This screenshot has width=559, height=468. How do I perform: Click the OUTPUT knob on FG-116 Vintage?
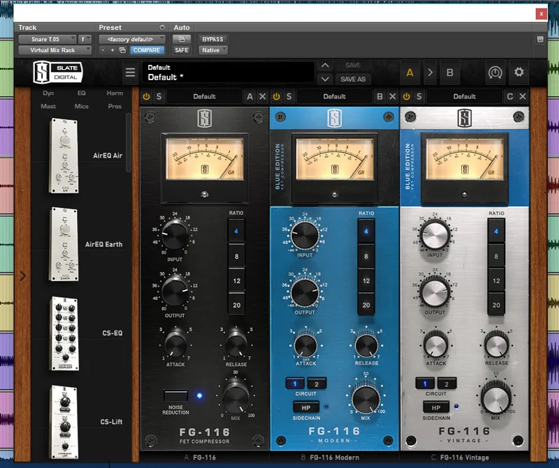(435, 292)
